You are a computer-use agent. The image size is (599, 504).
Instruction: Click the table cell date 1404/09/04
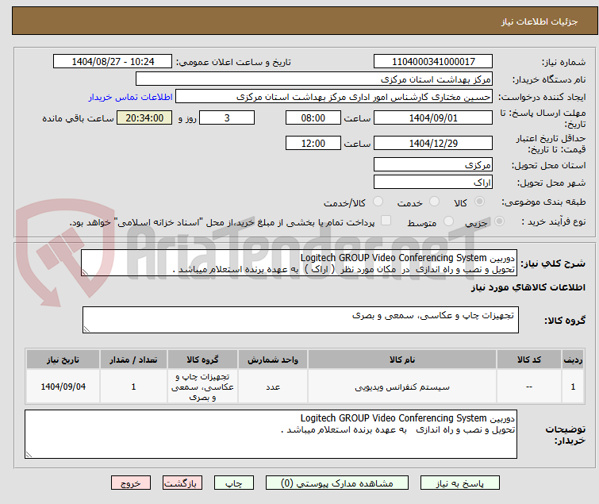point(63,387)
